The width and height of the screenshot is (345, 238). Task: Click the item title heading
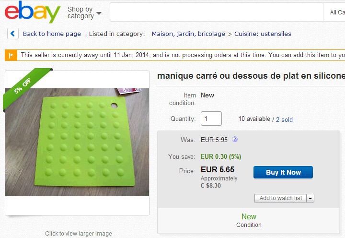pyautogui.click(x=251, y=76)
